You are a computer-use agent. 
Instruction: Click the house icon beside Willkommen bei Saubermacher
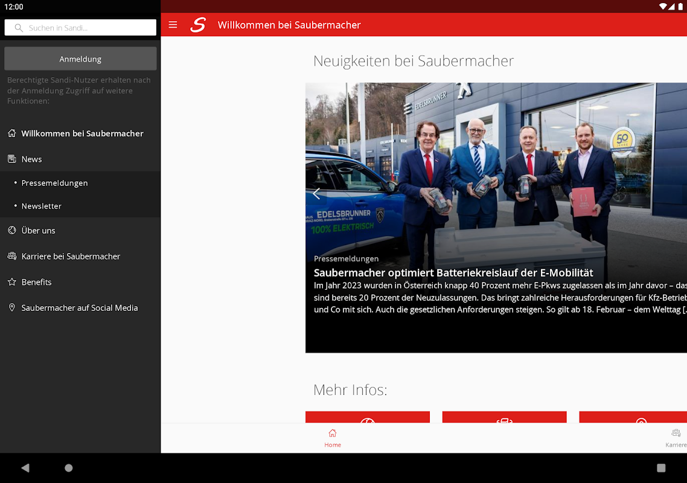12,133
